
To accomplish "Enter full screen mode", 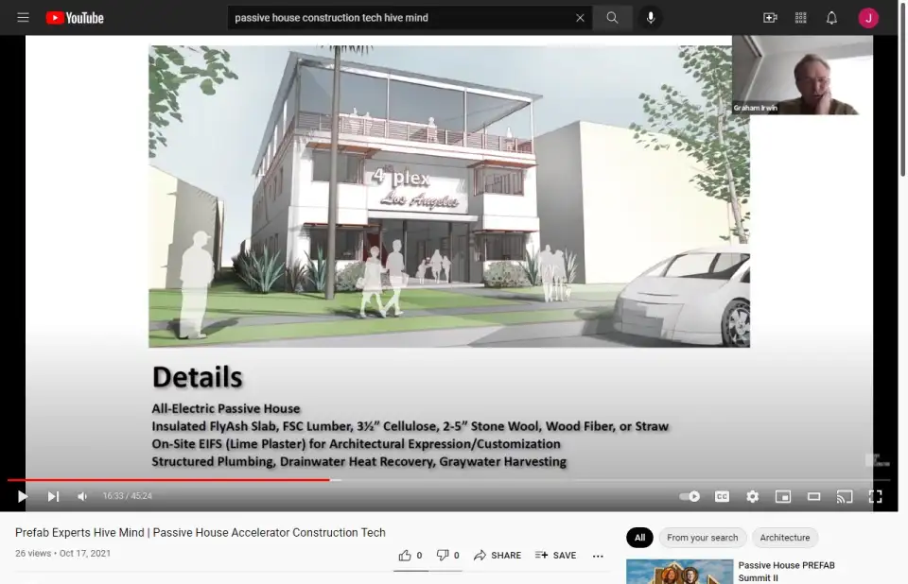I will click(875, 496).
